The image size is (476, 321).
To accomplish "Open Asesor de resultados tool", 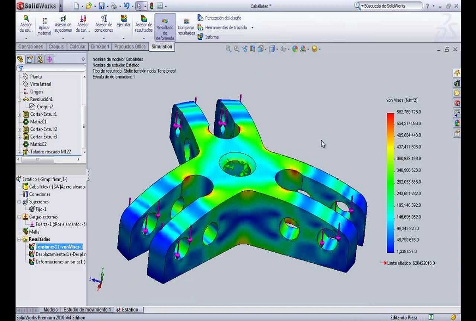I will [144, 24].
